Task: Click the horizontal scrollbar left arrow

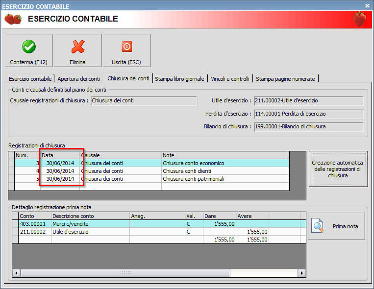Action: [x=16, y=273]
